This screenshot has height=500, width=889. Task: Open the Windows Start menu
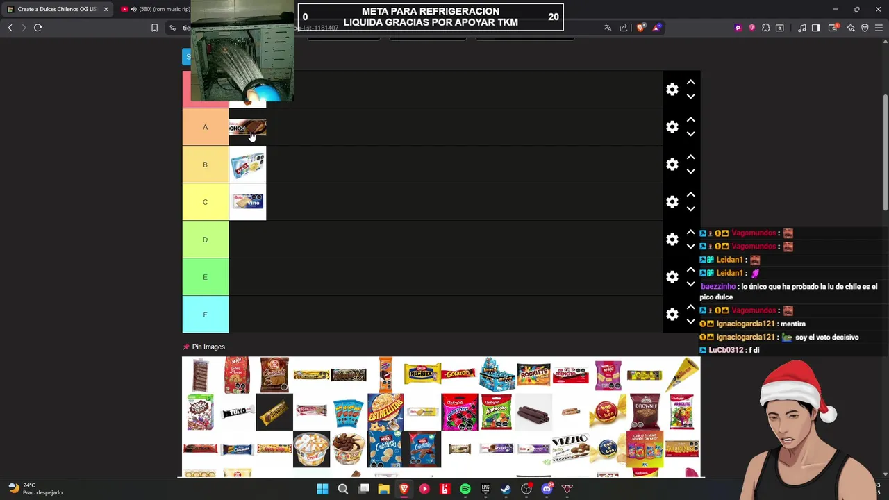pos(322,489)
